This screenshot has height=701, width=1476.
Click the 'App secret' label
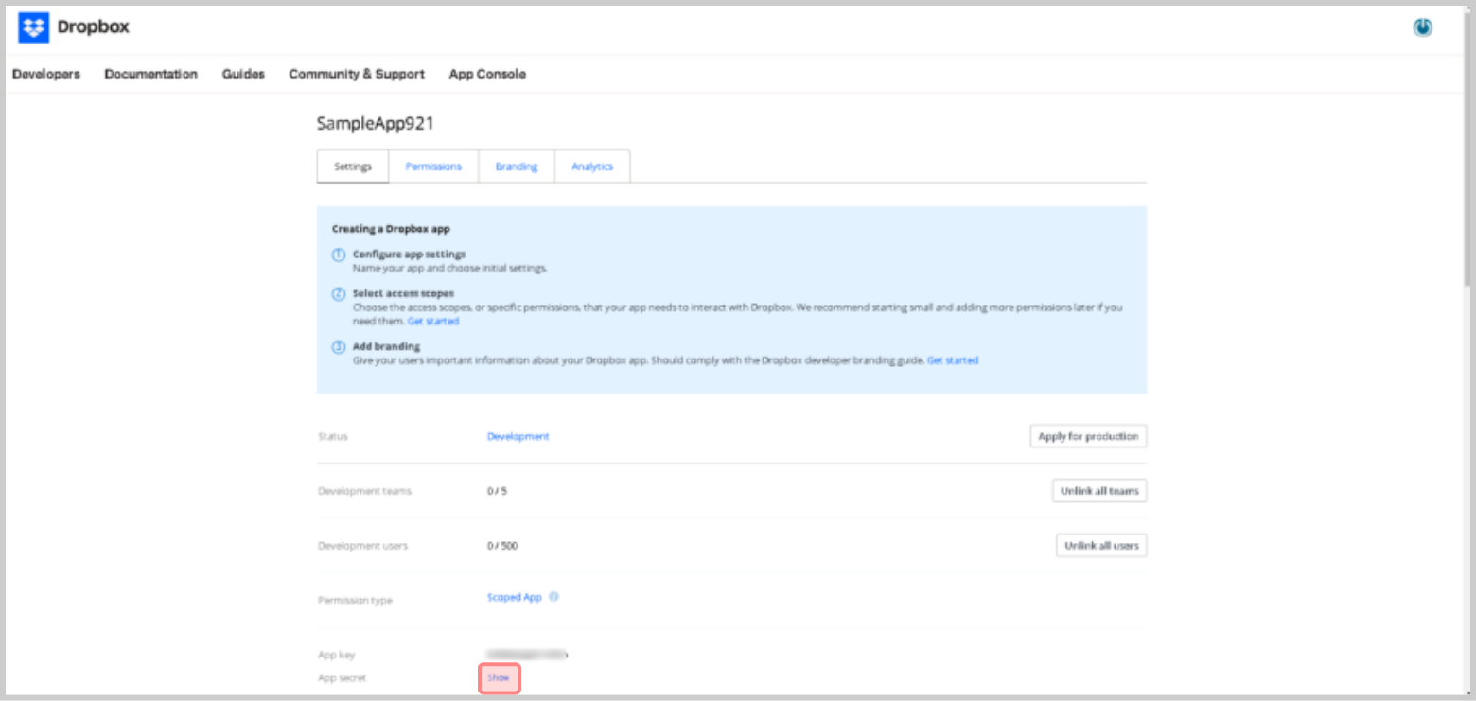coord(343,678)
